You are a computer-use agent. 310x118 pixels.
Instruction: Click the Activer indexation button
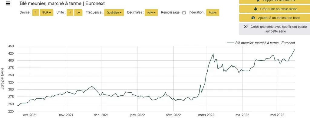point(213,13)
